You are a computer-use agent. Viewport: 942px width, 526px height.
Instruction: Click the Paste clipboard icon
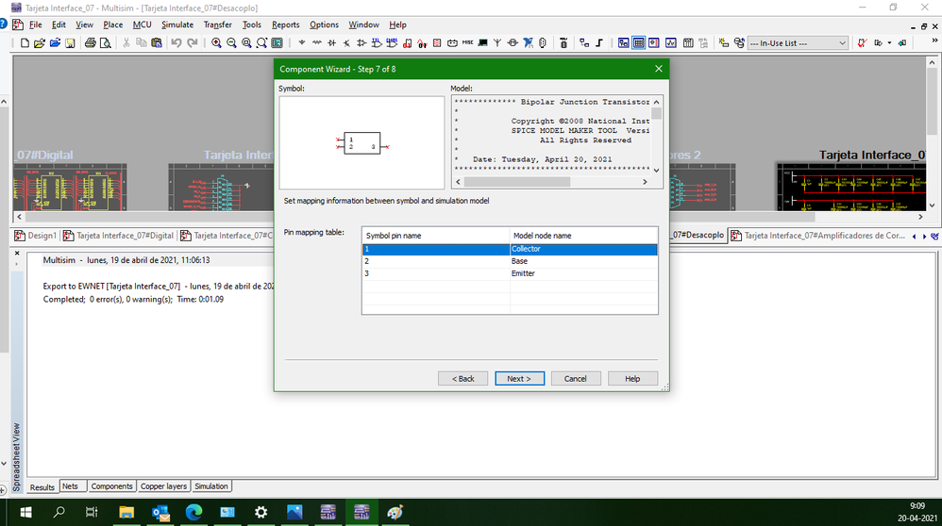(157, 43)
